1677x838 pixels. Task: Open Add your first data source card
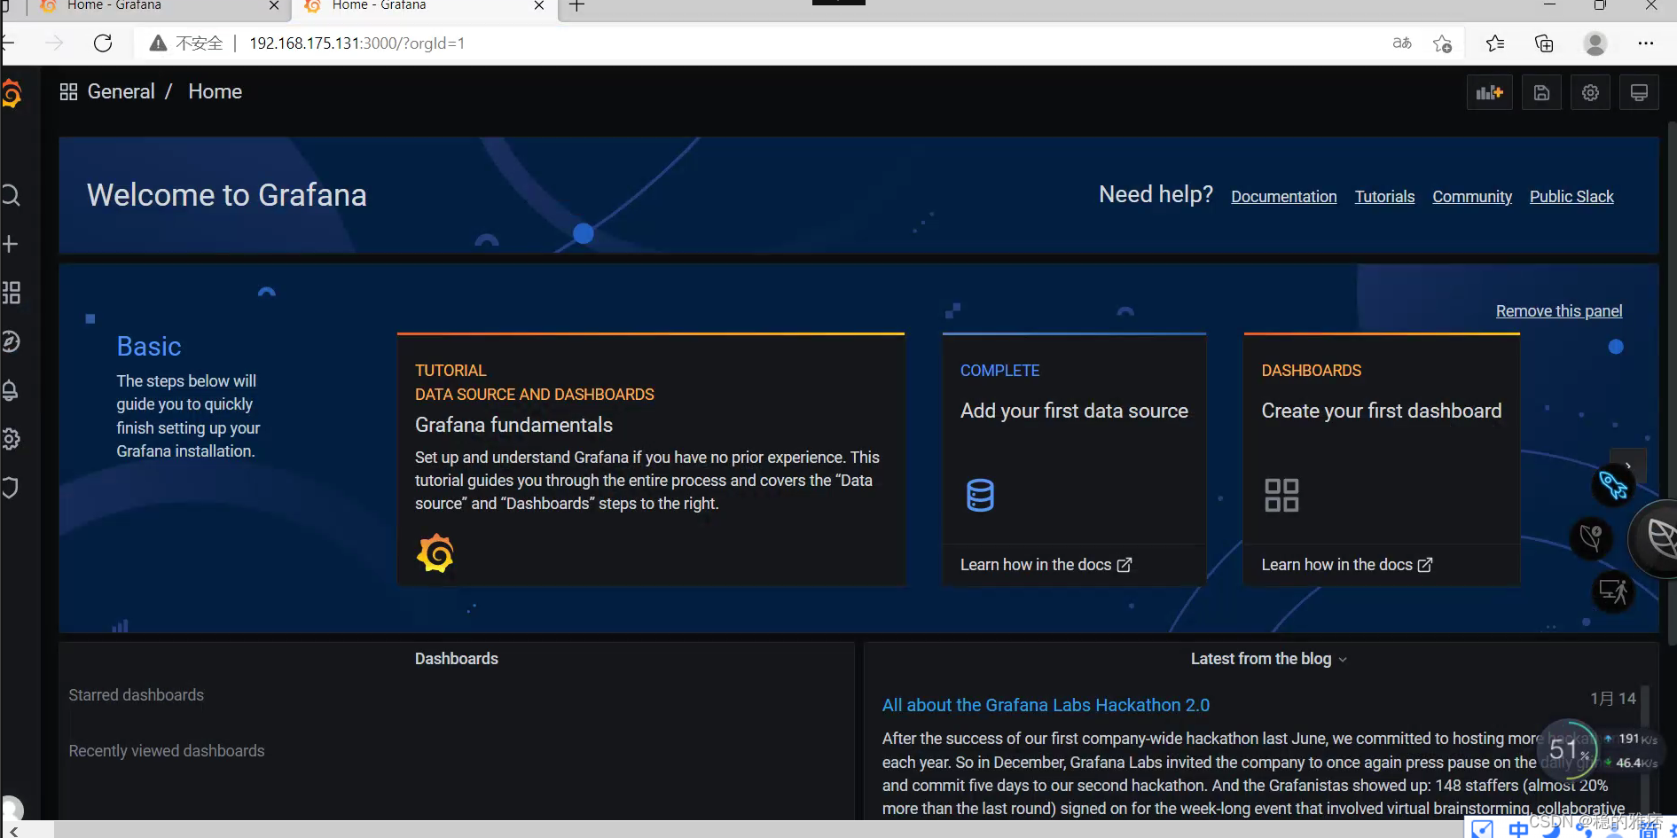point(1074,459)
